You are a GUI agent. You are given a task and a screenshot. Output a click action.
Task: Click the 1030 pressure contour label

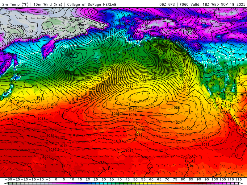tap(134, 89)
